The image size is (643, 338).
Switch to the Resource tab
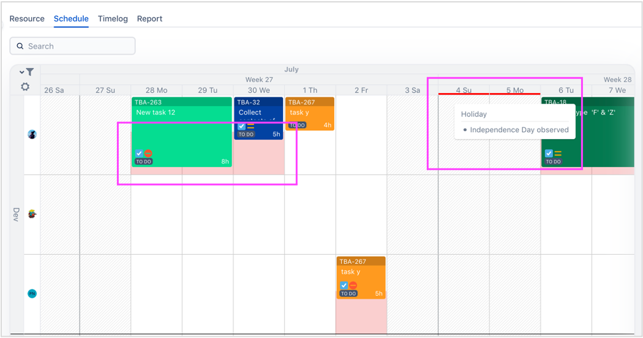pos(27,19)
